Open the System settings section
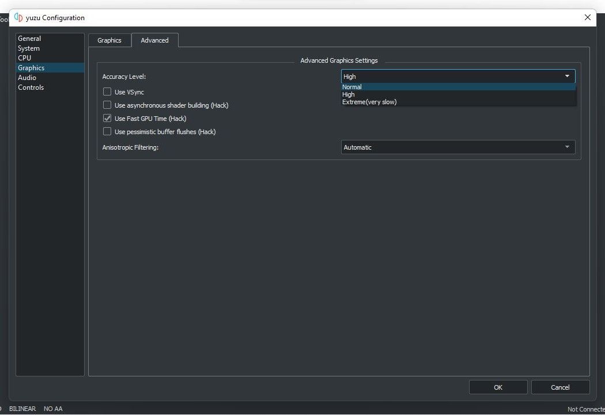The height and width of the screenshot is (415, 605). coord(29,48)
